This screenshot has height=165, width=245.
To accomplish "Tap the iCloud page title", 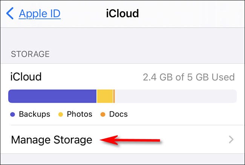I will (x=122, y=14).
